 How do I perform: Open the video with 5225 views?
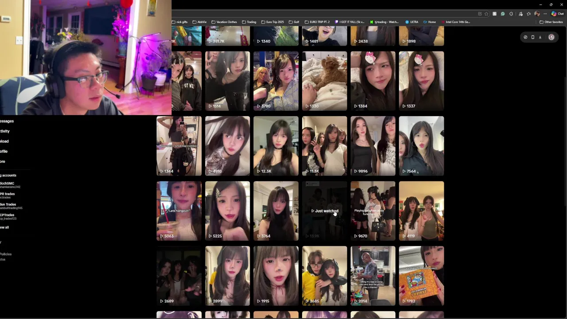tap(227, 211)
